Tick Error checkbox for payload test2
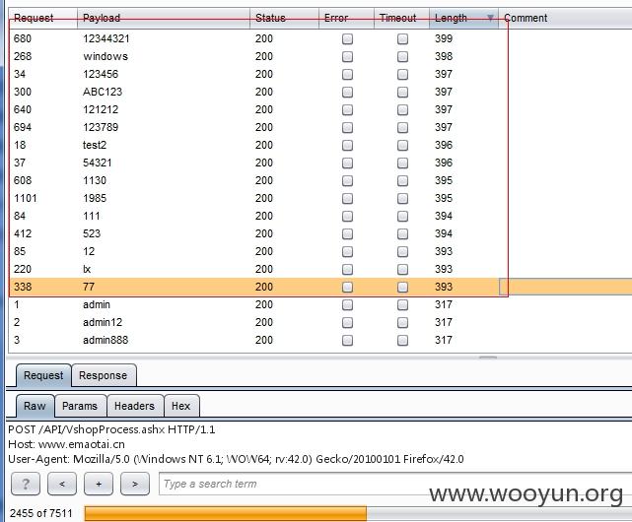Screen dimensions: 632x522 (x=347, y=145)
